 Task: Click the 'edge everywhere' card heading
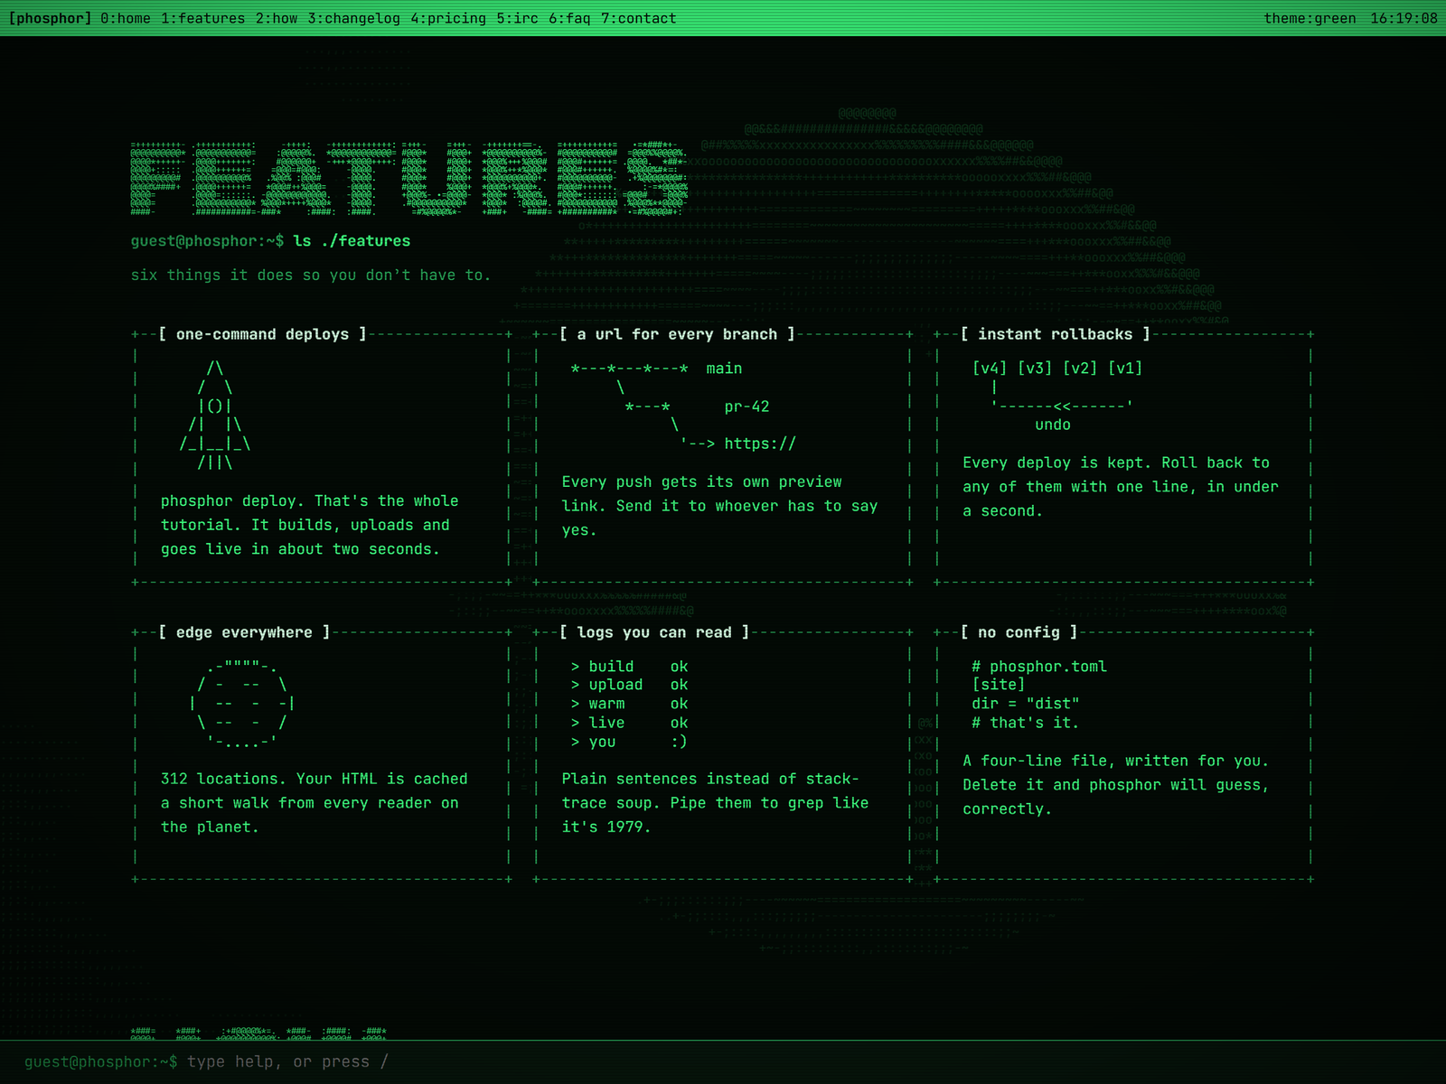[244, 632]
